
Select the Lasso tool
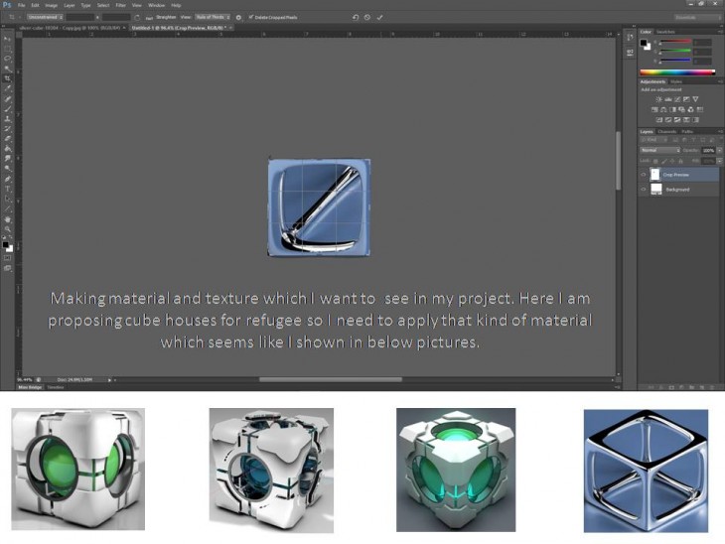tap(7, 58)
